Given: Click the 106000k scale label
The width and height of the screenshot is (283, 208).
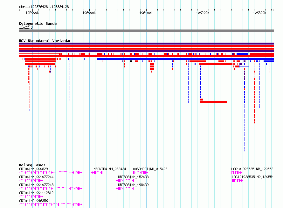Looking at the screenshot, I should (x=89, y=13).
